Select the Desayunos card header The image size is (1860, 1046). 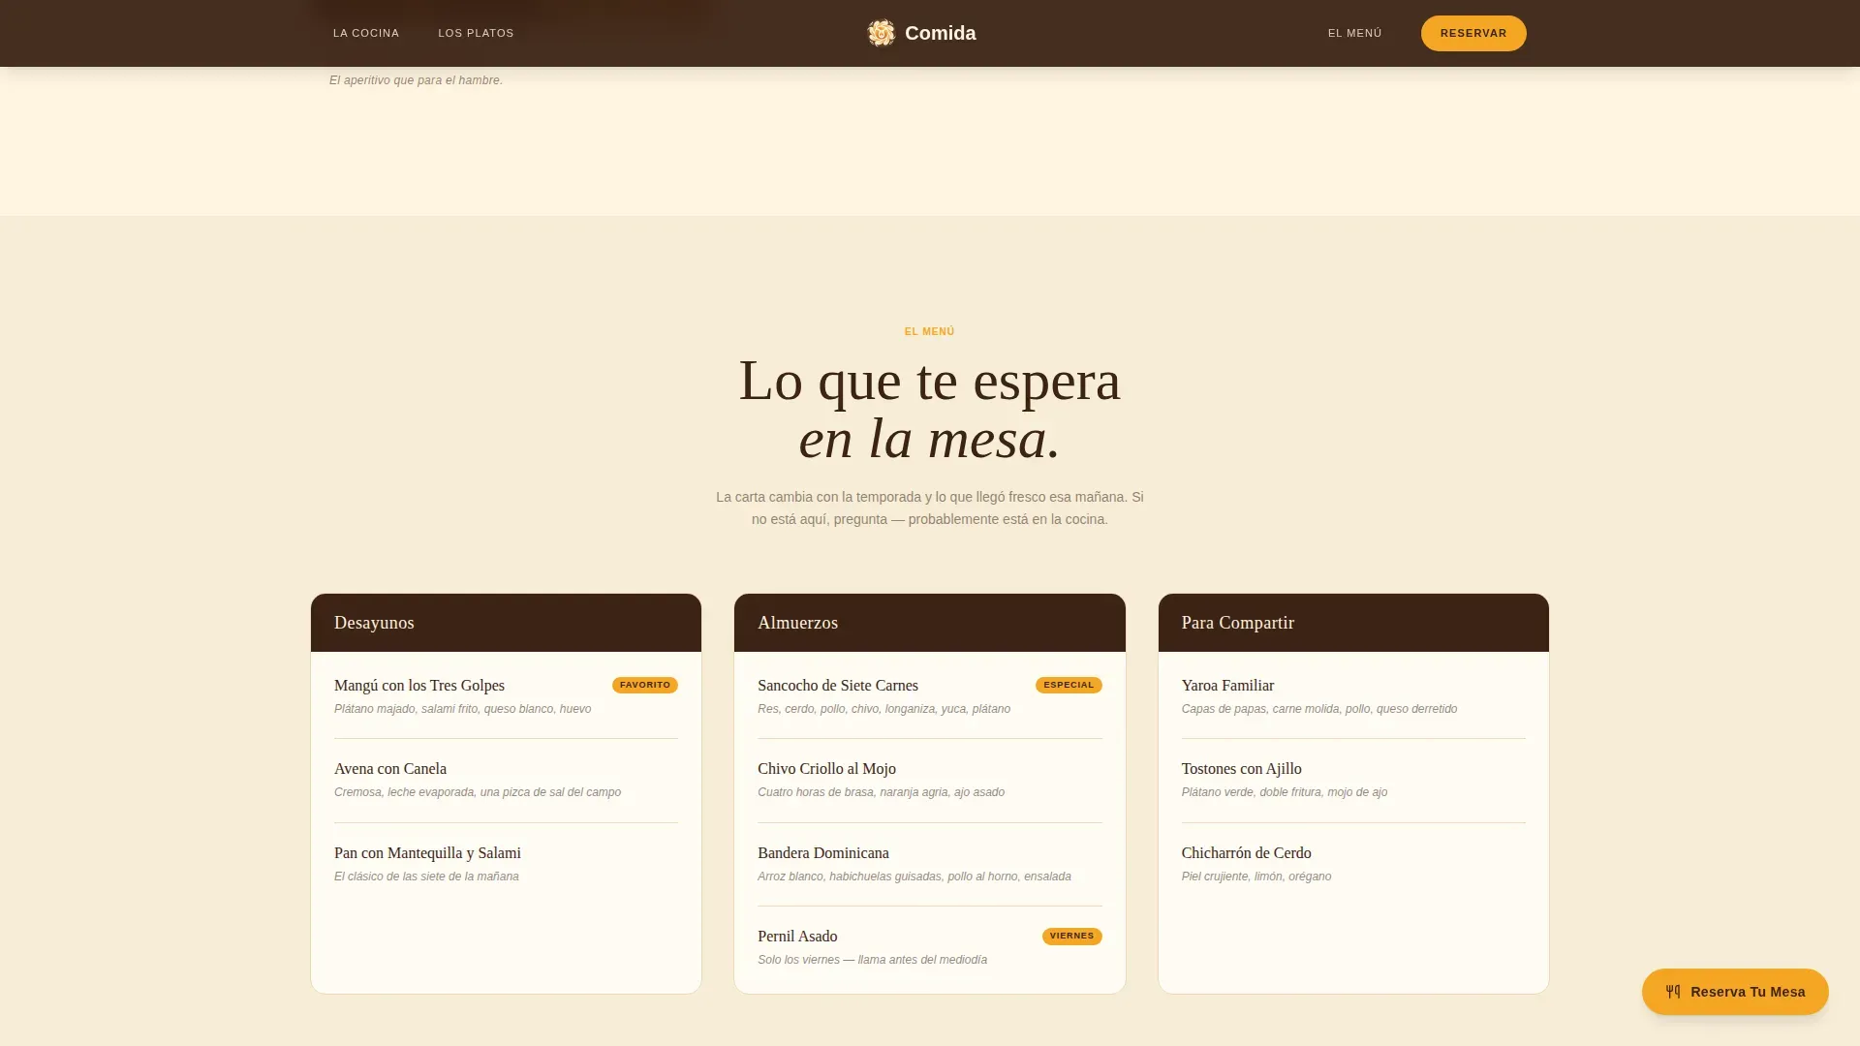click(x=506, y=623)
